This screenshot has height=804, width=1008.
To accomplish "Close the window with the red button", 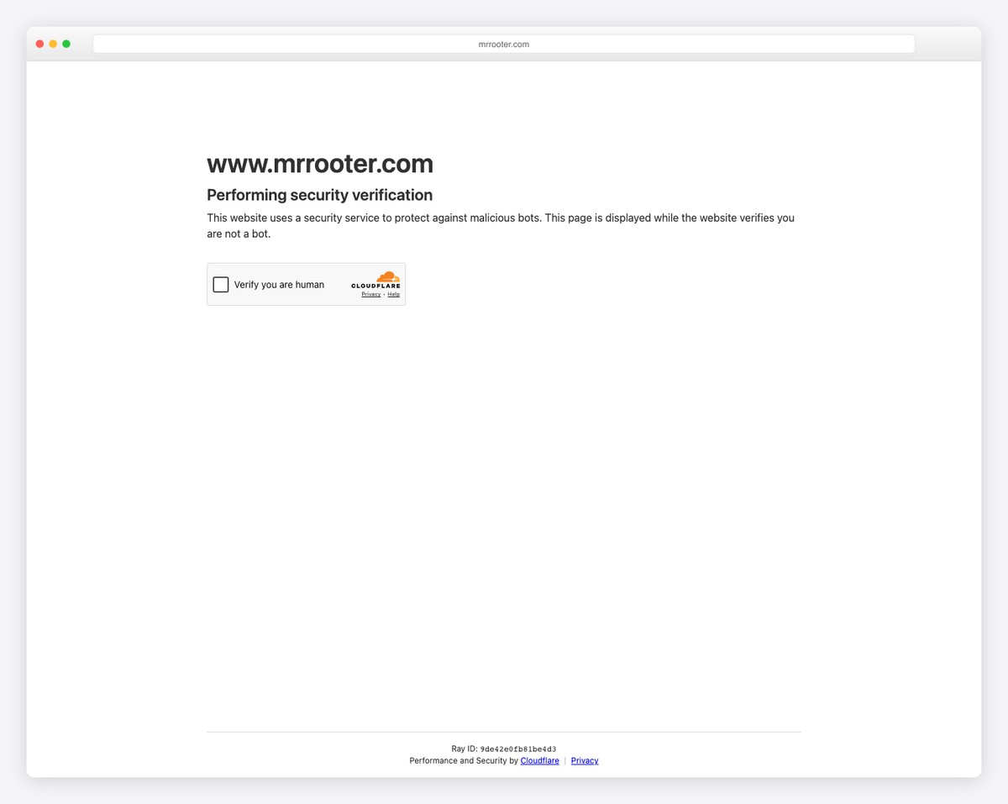I will 39,44.
